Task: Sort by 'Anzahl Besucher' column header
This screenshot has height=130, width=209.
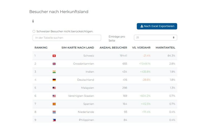Action: (x=113, y=48)
